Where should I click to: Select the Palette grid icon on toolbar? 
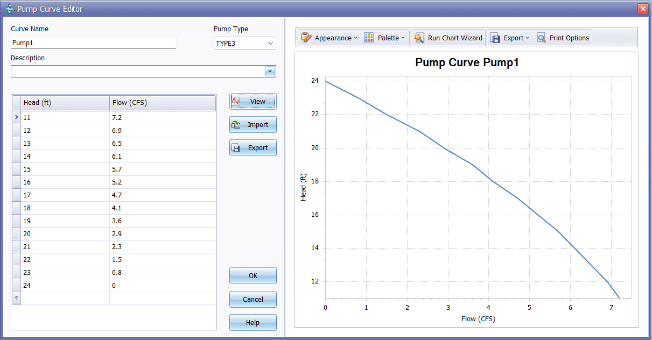pos(369,38)
